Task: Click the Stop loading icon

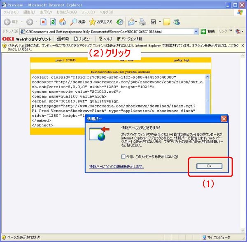Action: (x=43, y=21)
